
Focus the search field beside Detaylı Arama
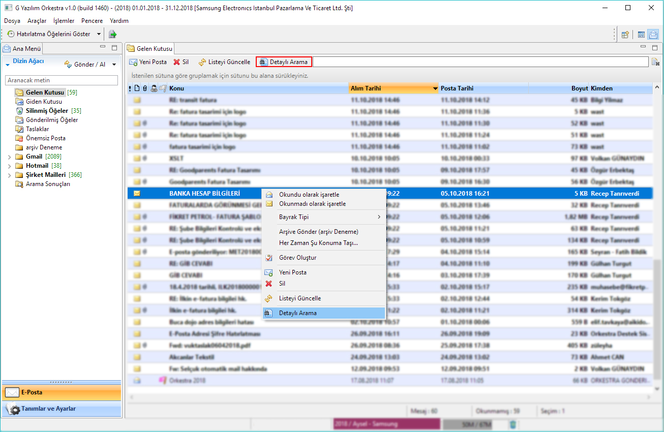481,62
